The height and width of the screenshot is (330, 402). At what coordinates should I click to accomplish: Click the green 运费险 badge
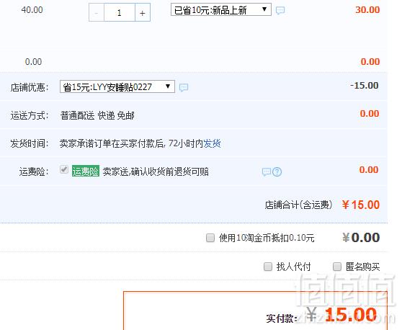pos(86,171)
